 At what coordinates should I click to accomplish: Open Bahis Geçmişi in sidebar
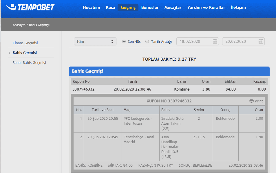point(25,53)
